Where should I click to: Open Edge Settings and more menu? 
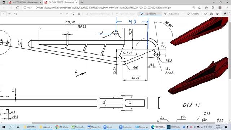(x=227, y=8)
